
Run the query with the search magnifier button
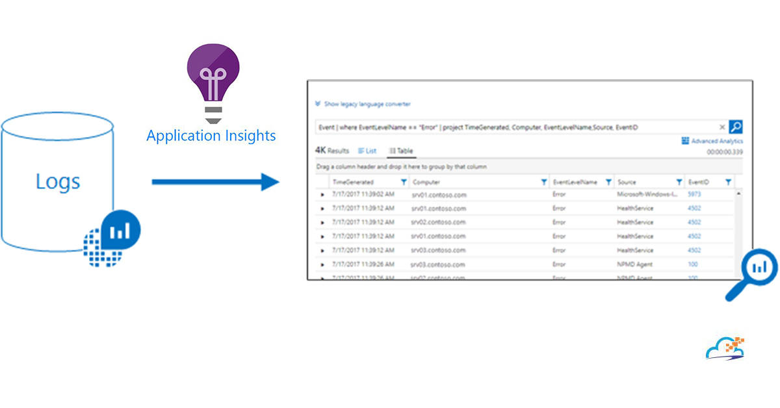pos(735,127)
